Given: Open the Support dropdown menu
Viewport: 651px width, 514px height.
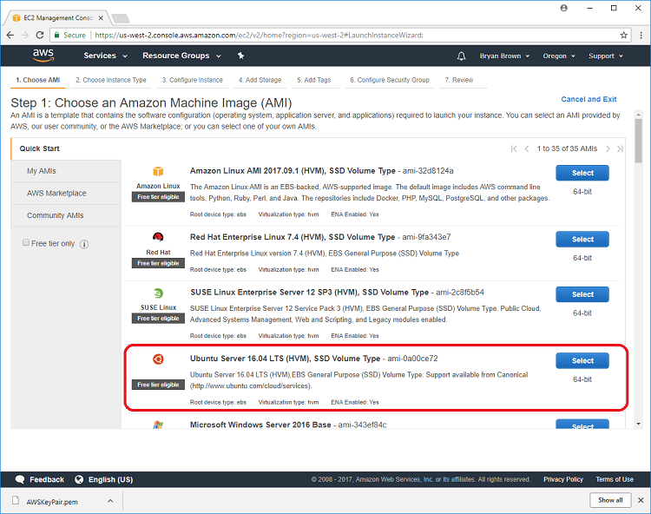Looking at the screenshot, I should coord(606,56).
